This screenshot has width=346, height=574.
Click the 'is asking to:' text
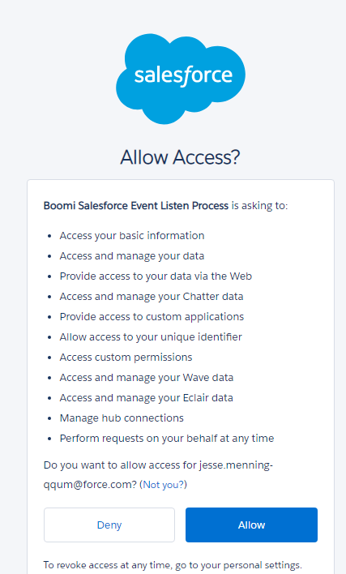(x=259, y=206)
